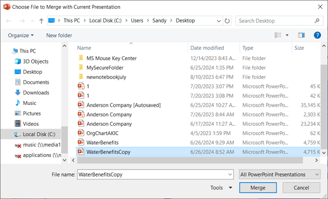This screenshot has height=199, width=328.
Task: Expand the Organize dropdown menu
Action: [21, 36]
